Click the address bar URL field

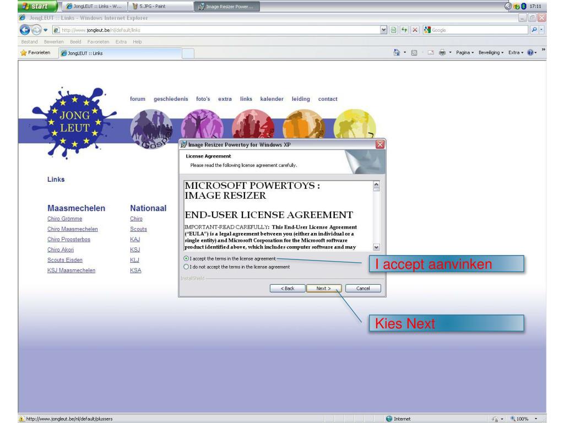(216, 30)
